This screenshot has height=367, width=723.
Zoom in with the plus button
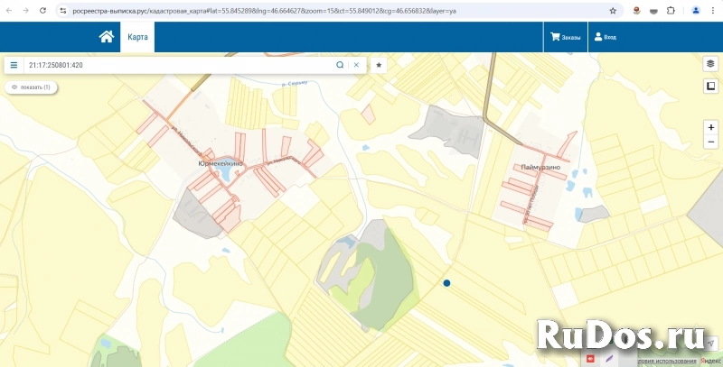point(711,128)
